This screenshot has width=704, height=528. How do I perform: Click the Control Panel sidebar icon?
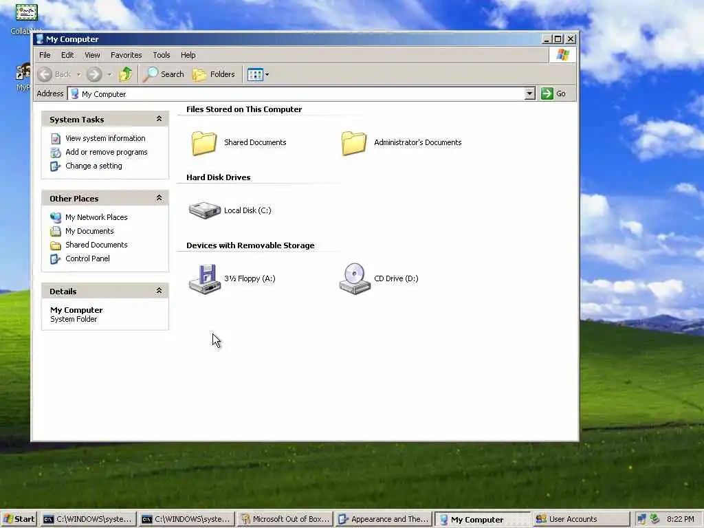click(55, 259)
